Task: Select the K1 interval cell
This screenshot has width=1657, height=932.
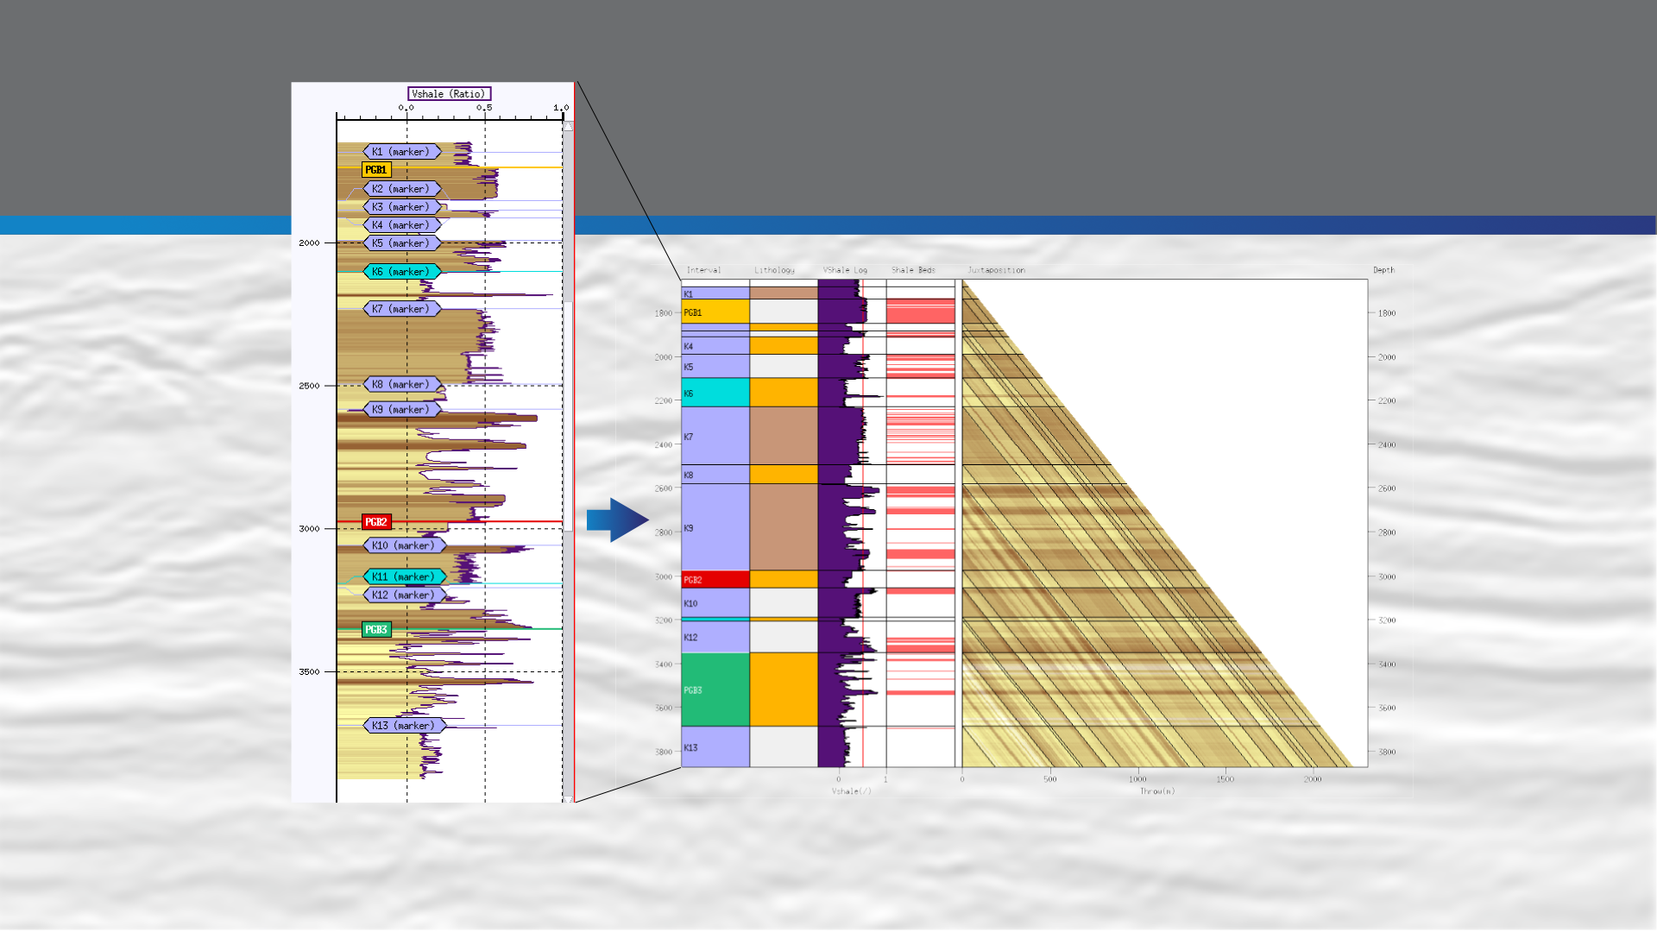Action: click(715, 293)
